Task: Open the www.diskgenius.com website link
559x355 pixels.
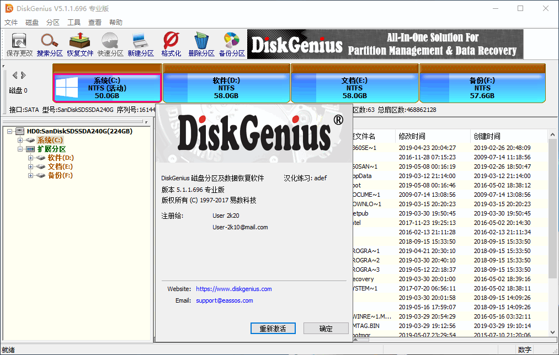Action: coord(234,289)
